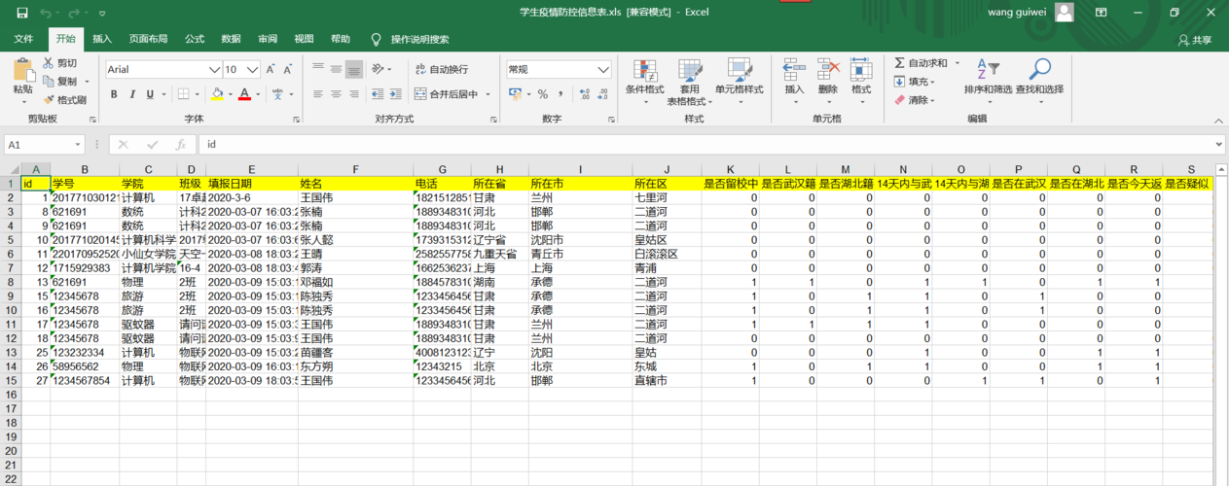Switch to the Data (数据) tab
Image resolution: width=1229 pixels, height=486 pixels.
[x=231, y=39]
